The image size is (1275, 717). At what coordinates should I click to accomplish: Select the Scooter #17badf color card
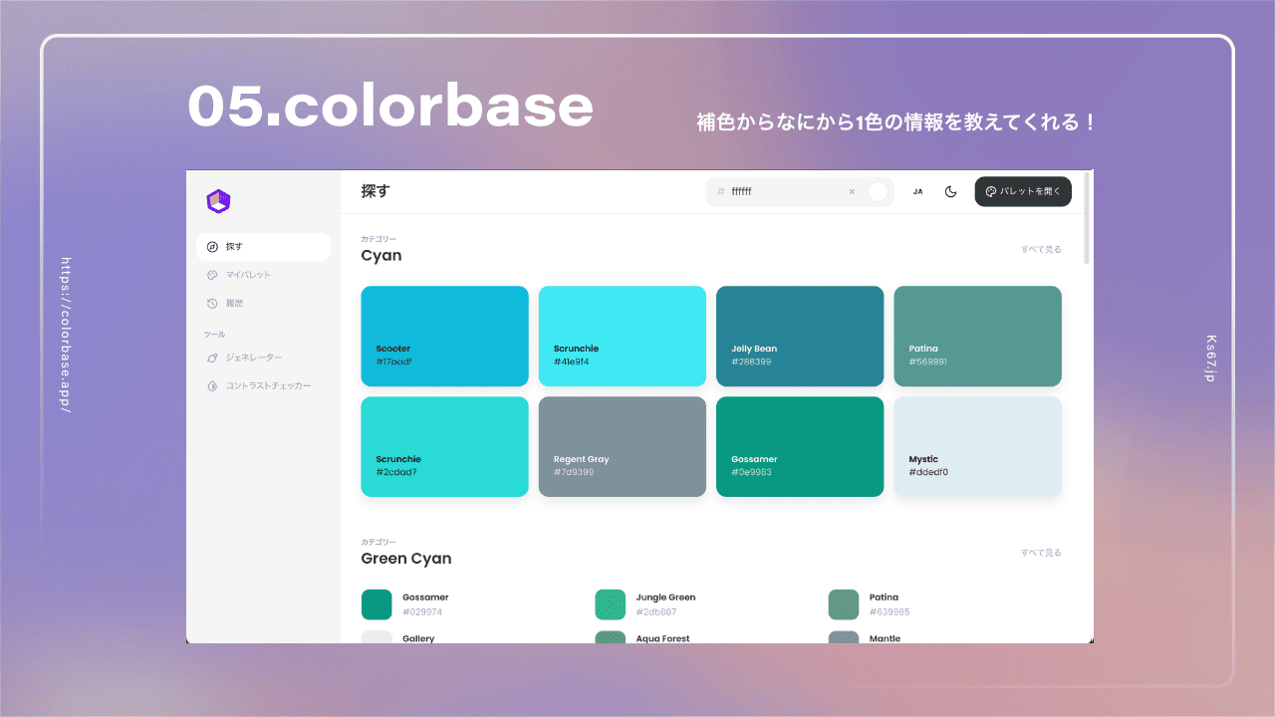tap(444, 337)
